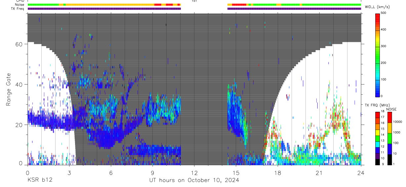This screenshot has height=187, width=406.
Task: Click the purple TX Freq strip above plot
Action: coord(194,9)
